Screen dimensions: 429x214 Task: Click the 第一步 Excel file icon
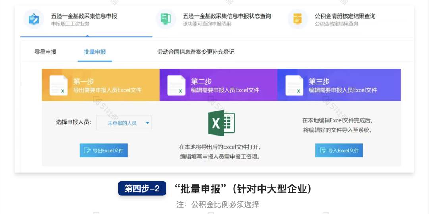point(58,85)
